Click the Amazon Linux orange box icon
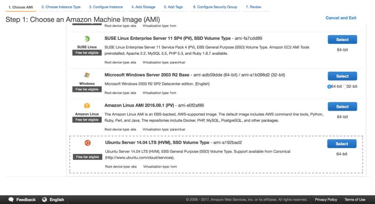Screen dimensions: 375x204 click(x=87, y=105)
